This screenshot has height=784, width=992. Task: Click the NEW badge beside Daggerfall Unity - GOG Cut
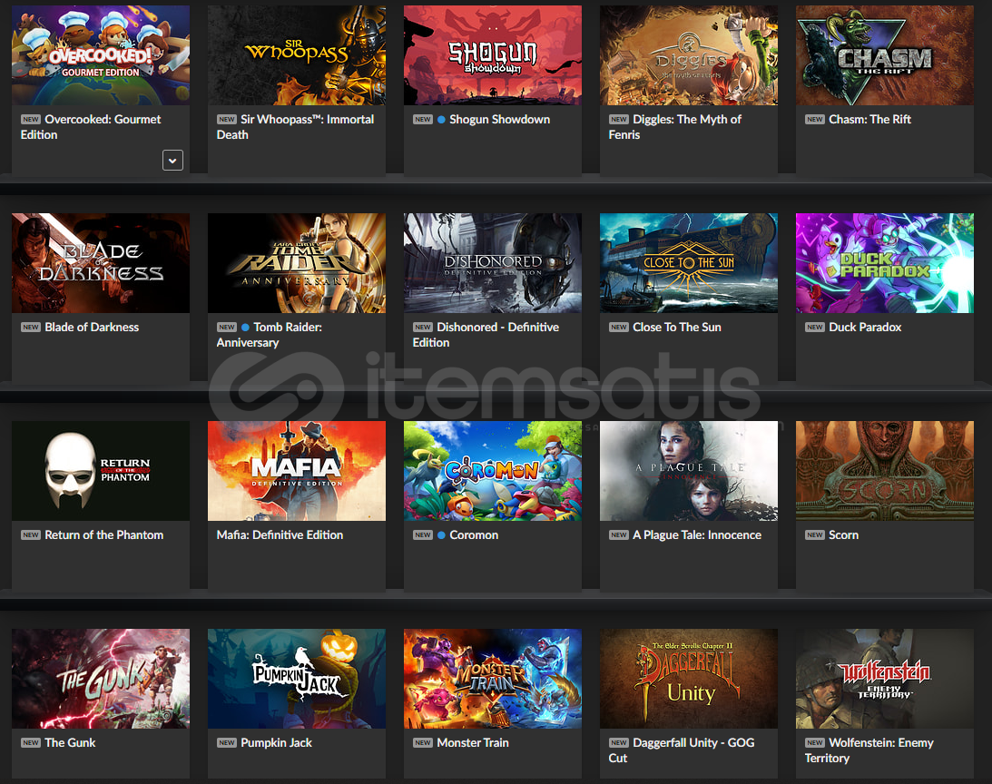click(x=619, y=743)
